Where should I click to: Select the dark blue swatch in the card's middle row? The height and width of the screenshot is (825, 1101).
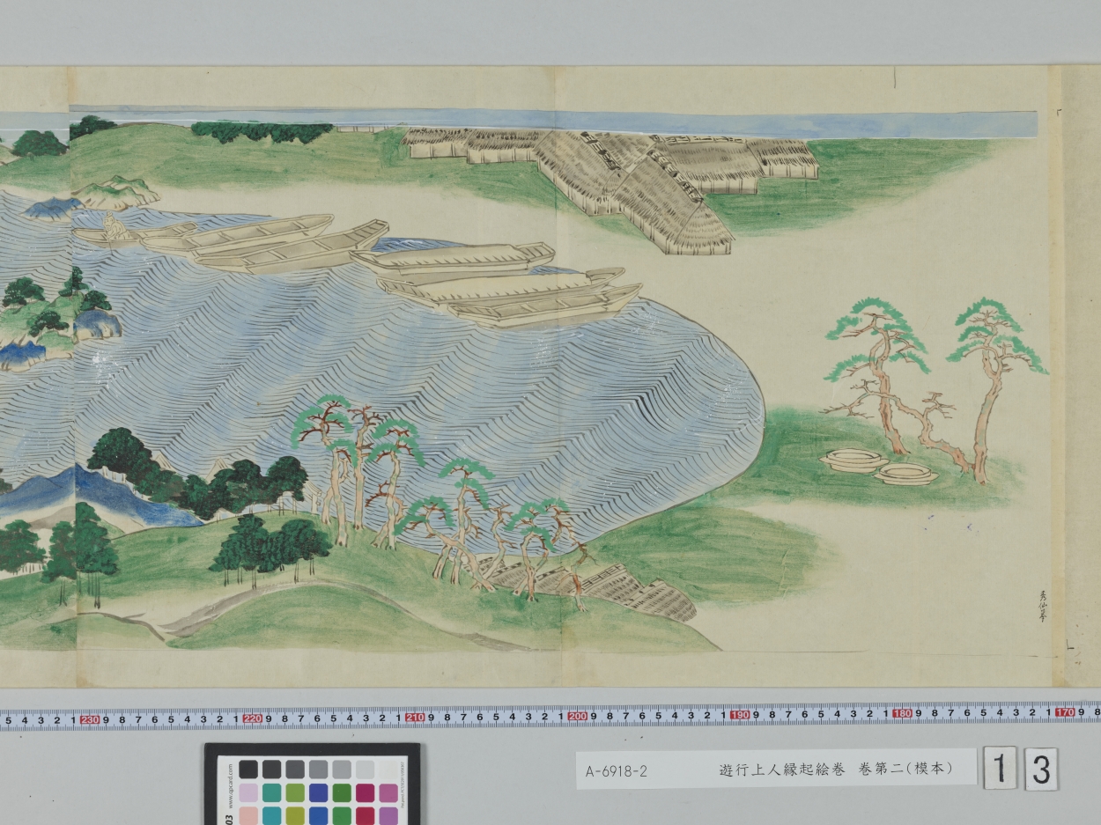click(318, 792)
